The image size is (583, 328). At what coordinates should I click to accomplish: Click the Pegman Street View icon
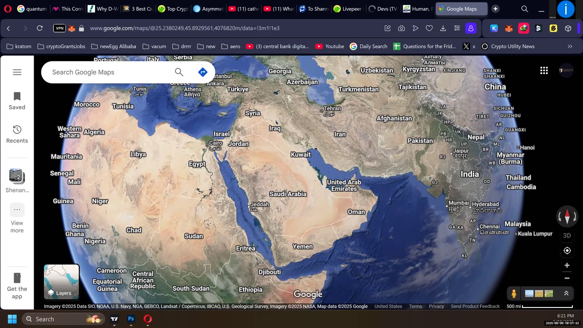click(514, 294)
